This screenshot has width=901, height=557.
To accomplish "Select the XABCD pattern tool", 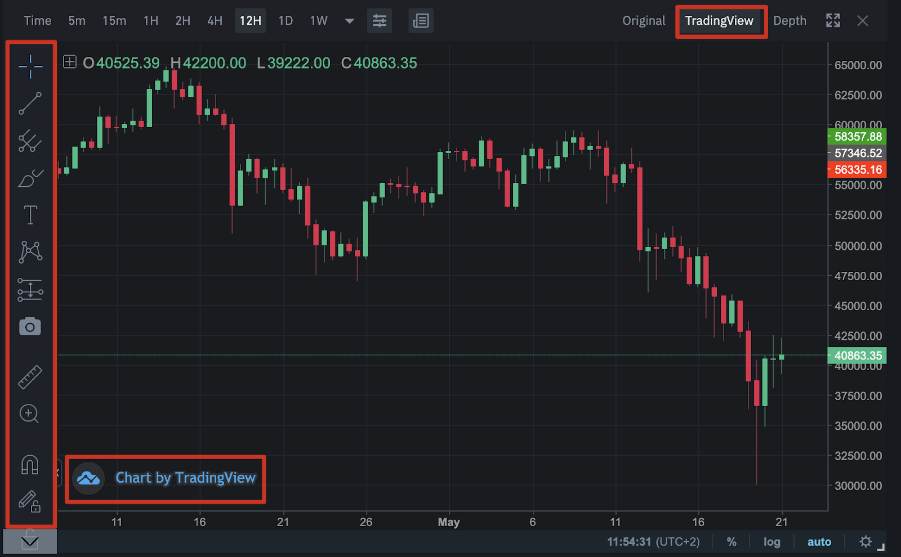I will [x=31, y=251].
